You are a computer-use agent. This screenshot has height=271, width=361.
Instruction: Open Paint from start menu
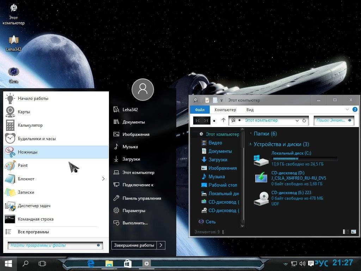(x=56, y=165)
